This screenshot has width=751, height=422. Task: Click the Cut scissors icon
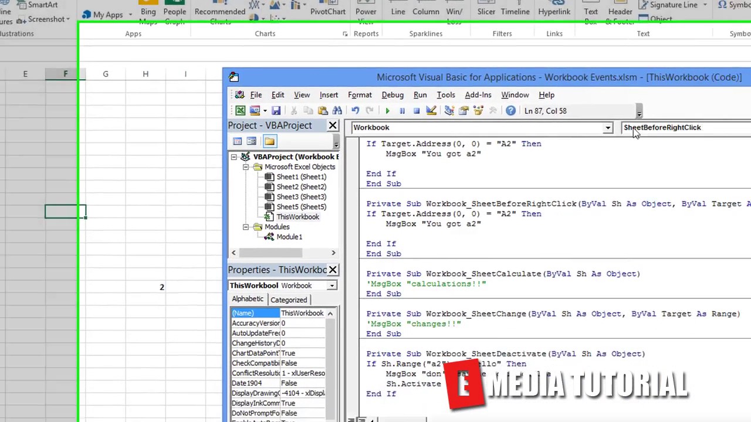pyautogui.click(x=294, y=111)
